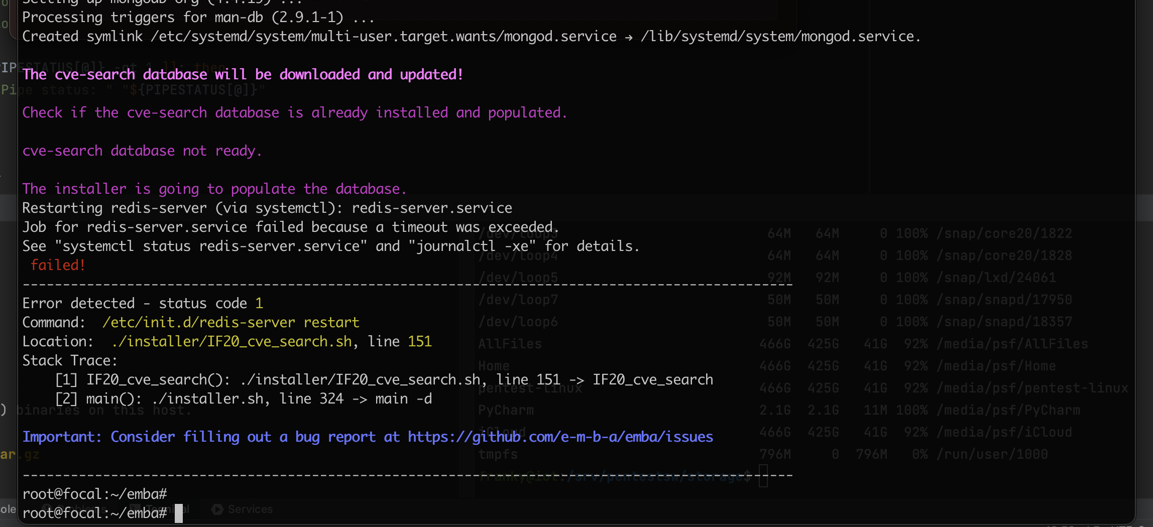Click 'Job for redis-server.service failed' line
The image size is (1153, 527).
click(291, 227)
